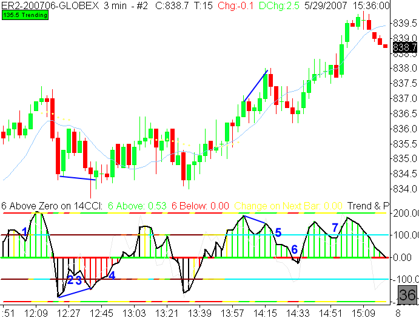Click the '5/29/2007' date in header
This screenshot has width=419, height=318.
tap(326, 5)
